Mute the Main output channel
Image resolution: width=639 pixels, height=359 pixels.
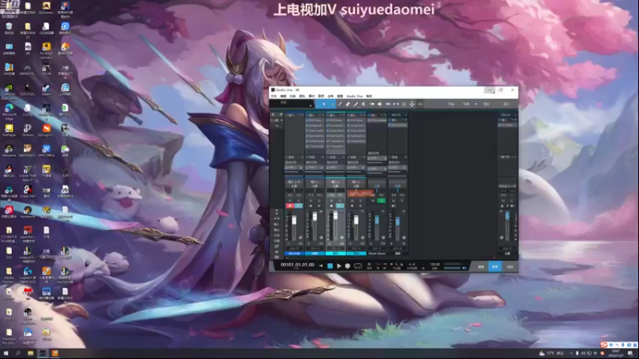(x=503, y=201)
